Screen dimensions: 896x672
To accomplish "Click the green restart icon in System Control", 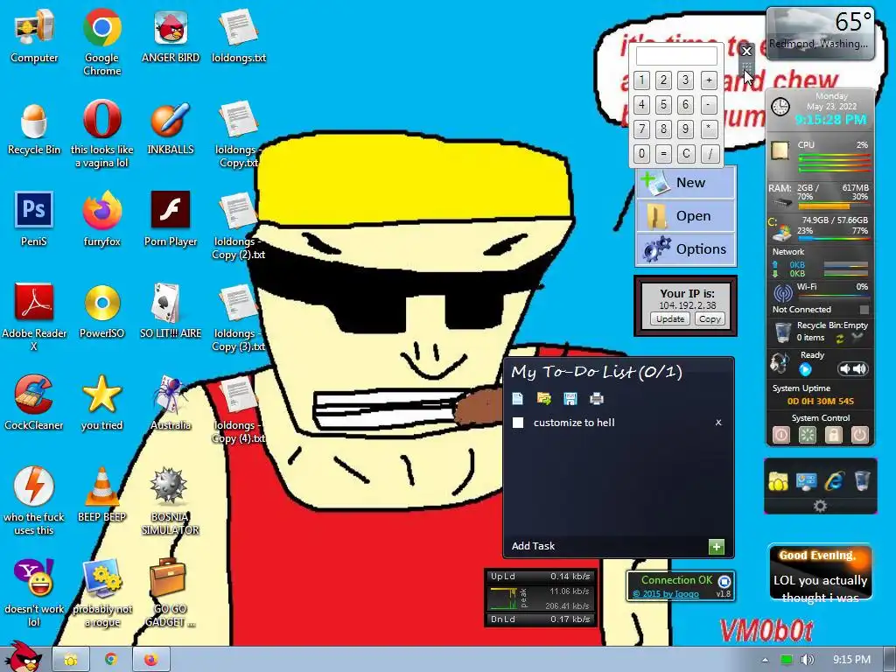I will (x=808, y=435).
